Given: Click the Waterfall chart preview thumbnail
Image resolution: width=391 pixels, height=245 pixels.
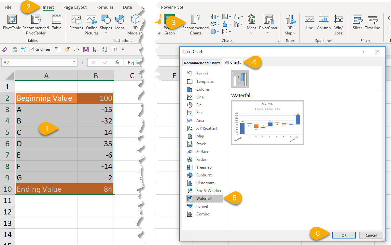Looking at the screenshot, I should [x=267, y=122].
